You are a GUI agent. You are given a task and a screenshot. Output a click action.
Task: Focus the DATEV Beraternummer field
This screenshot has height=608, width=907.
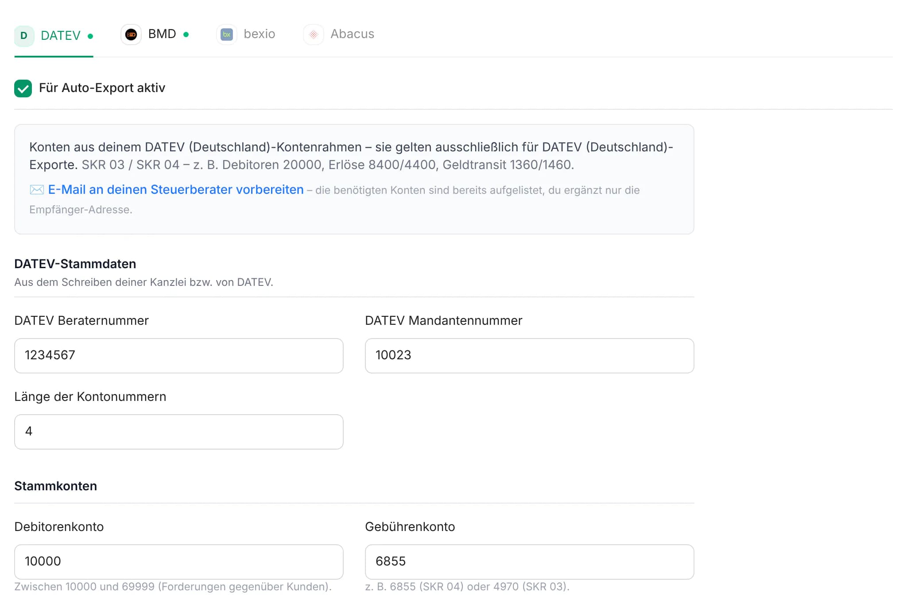(179, 356)
